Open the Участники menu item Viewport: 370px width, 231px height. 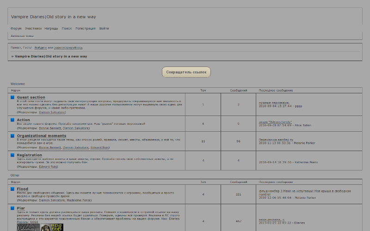33,28
